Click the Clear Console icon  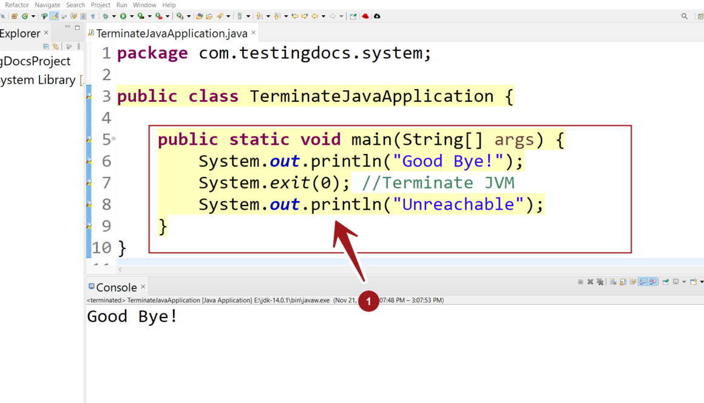(x=614, y=282)
